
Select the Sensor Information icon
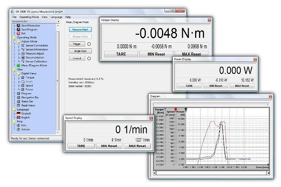click(x=23, y=49)
